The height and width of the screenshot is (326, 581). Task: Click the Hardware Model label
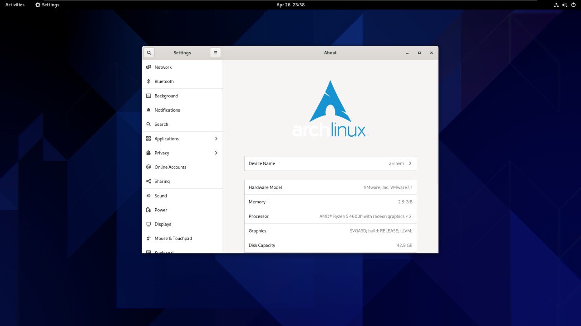click(265, 187)
